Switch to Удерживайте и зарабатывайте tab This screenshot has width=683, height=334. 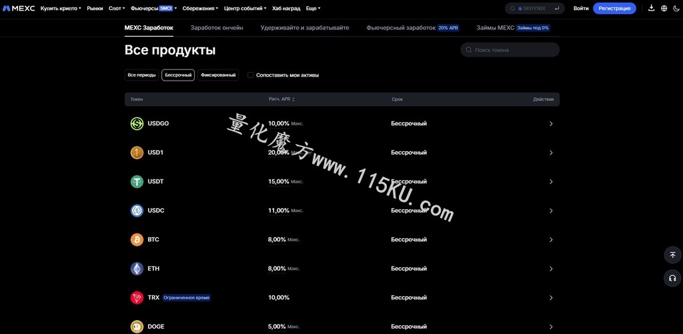[x=305, y=28]
